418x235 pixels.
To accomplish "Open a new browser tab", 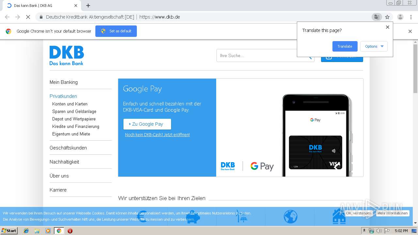I will (88, 6).
